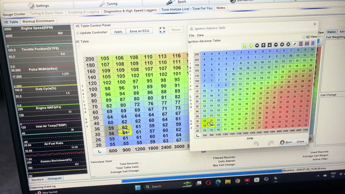This screenshot has height=194, width=345.
Task: Click the Burn button
Action: [x=286, y=142]
